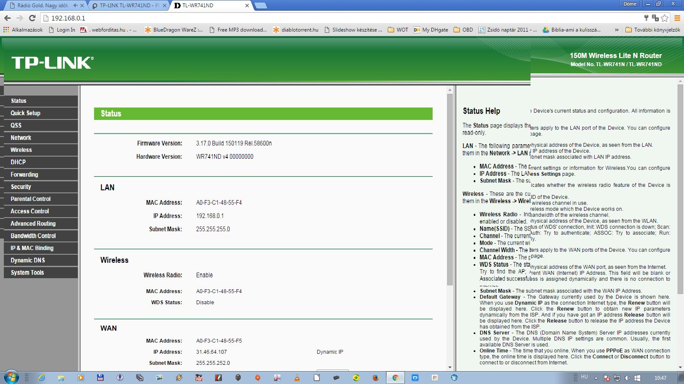The image size is (684, 384).
Task: Click the taskbar clock showing 10:47
Action: 660,378
